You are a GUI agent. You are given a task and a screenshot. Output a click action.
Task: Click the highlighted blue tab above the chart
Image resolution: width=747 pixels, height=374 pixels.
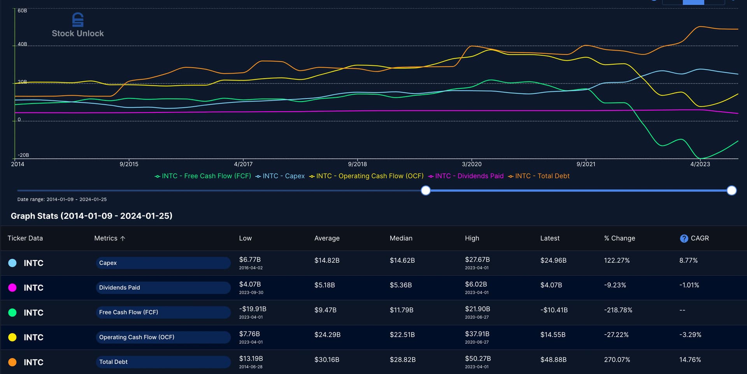click(693, 2)
